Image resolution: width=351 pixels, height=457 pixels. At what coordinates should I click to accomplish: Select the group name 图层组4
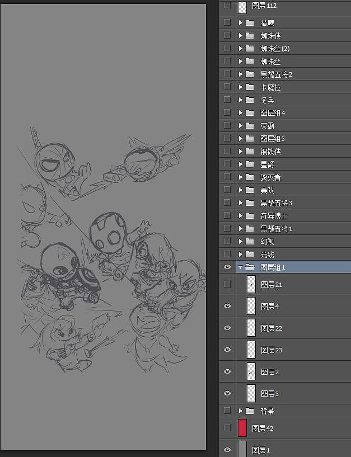coord(273,113)
